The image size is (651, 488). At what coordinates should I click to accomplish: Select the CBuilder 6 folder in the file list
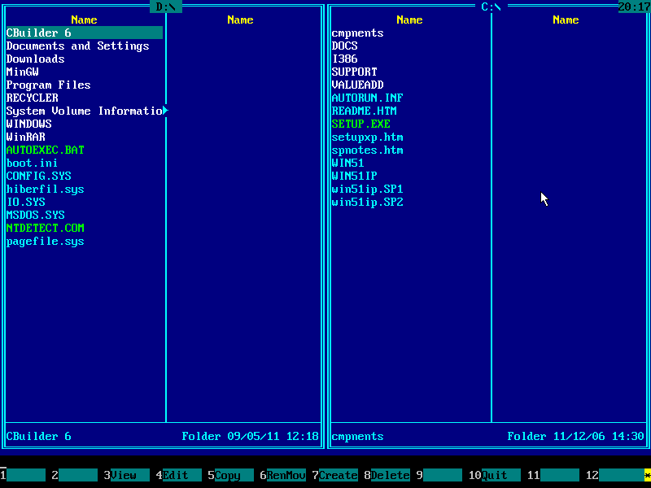pyautogui.click(x=85, y=33)
